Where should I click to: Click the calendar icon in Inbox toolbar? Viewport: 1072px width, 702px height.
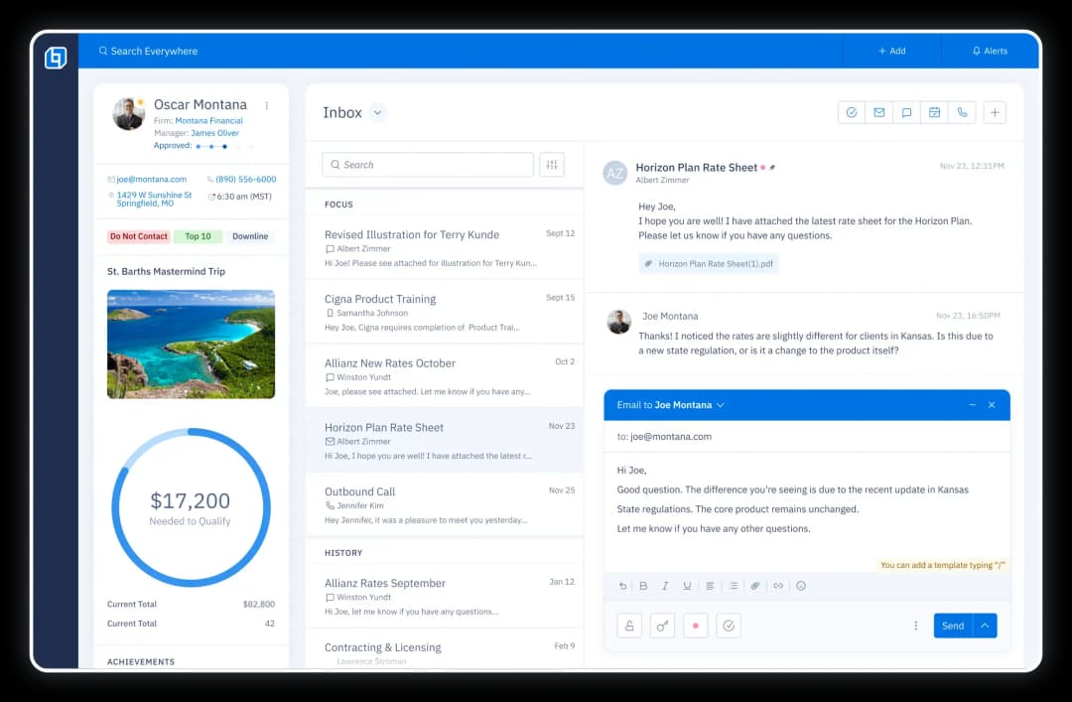(934, 113)
